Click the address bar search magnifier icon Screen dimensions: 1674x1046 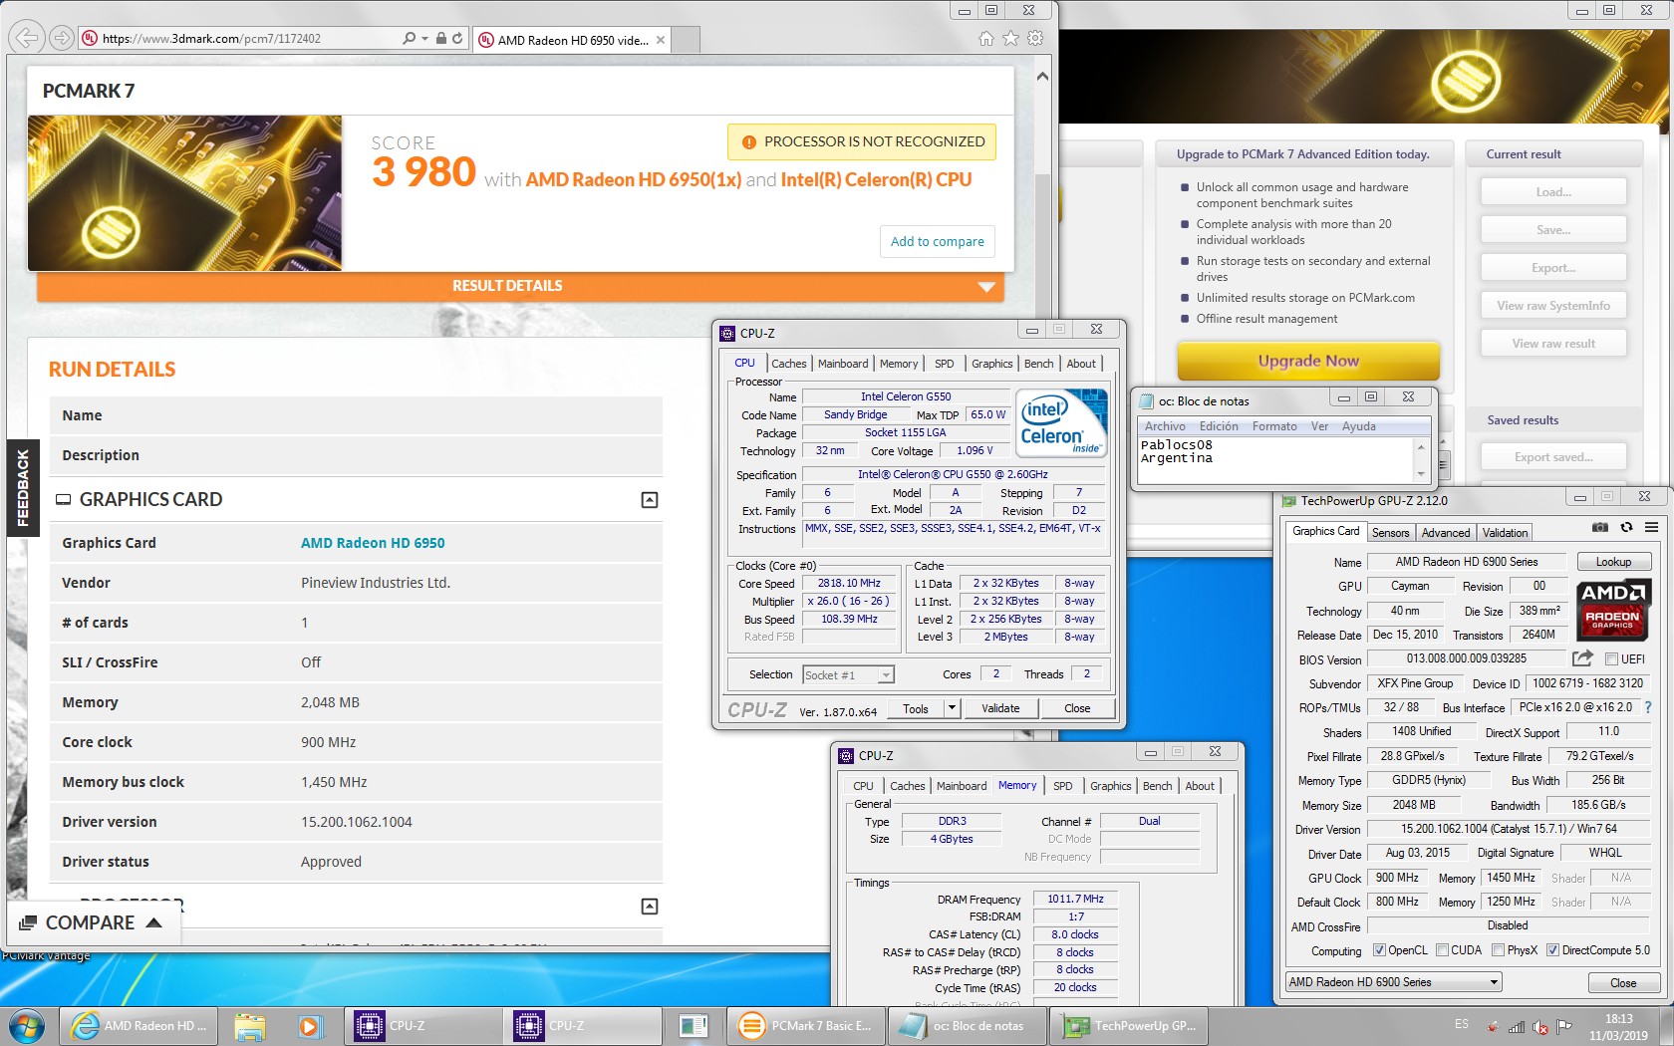(409, 38)
